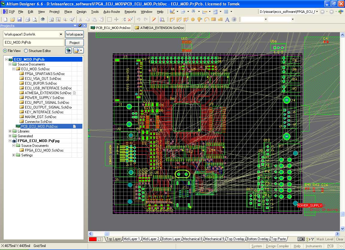This screenshot has width=345, height=250.
Task: Click the red layer color swatch
Action: 93,239
